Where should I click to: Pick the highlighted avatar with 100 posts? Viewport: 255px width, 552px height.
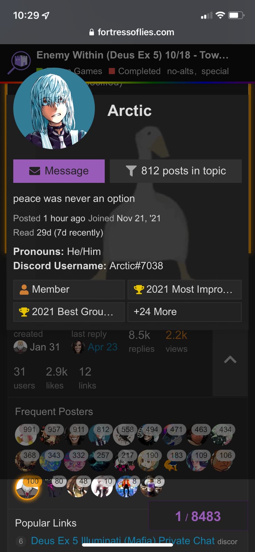[x=27, y=488]
